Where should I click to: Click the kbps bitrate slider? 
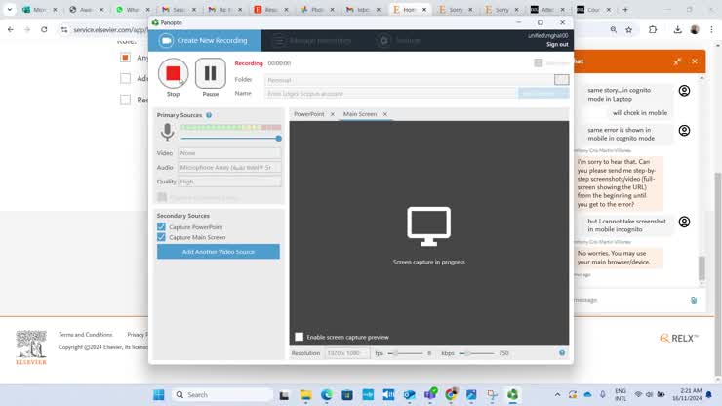tap(477, 353)
